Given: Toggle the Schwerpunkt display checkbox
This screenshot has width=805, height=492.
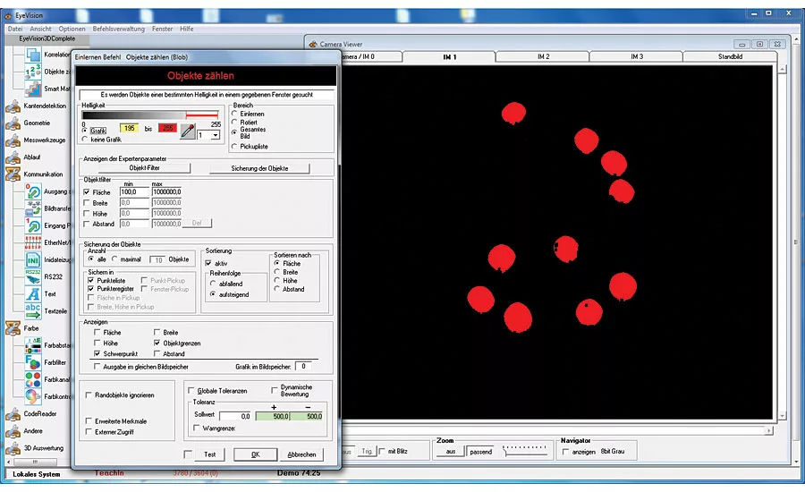Looking at the screenshot, I should (97, 354).
